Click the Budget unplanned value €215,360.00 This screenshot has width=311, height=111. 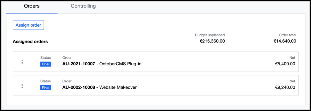point(212,41)
